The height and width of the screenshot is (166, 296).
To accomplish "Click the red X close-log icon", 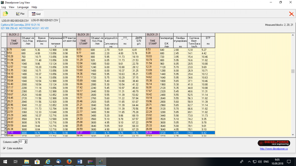I will coord(291,14).
